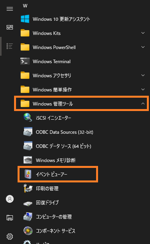Launch Windows Terminal

(82, 62)
